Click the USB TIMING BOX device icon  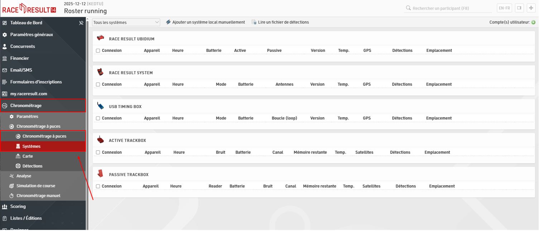point(101,106)
